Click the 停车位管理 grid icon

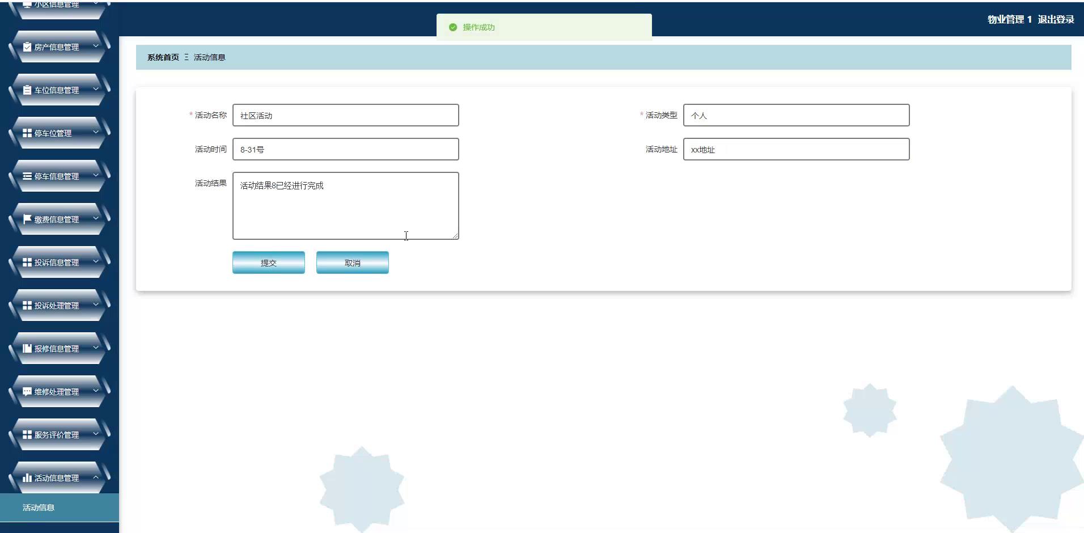[27, 133]
